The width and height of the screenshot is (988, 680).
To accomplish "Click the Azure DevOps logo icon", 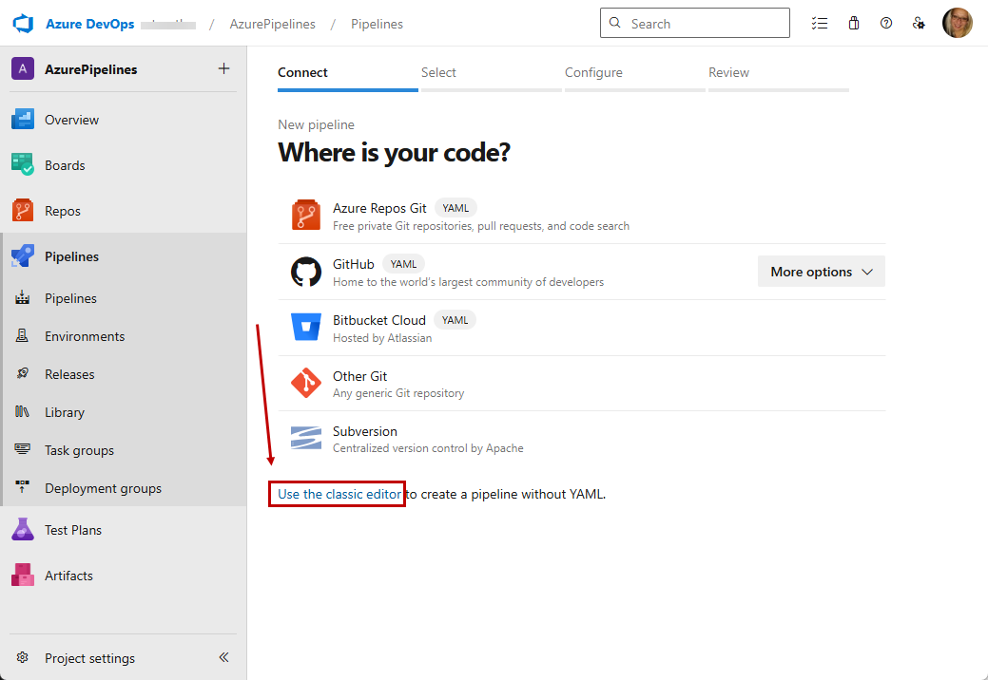I will tap(23, 24).
